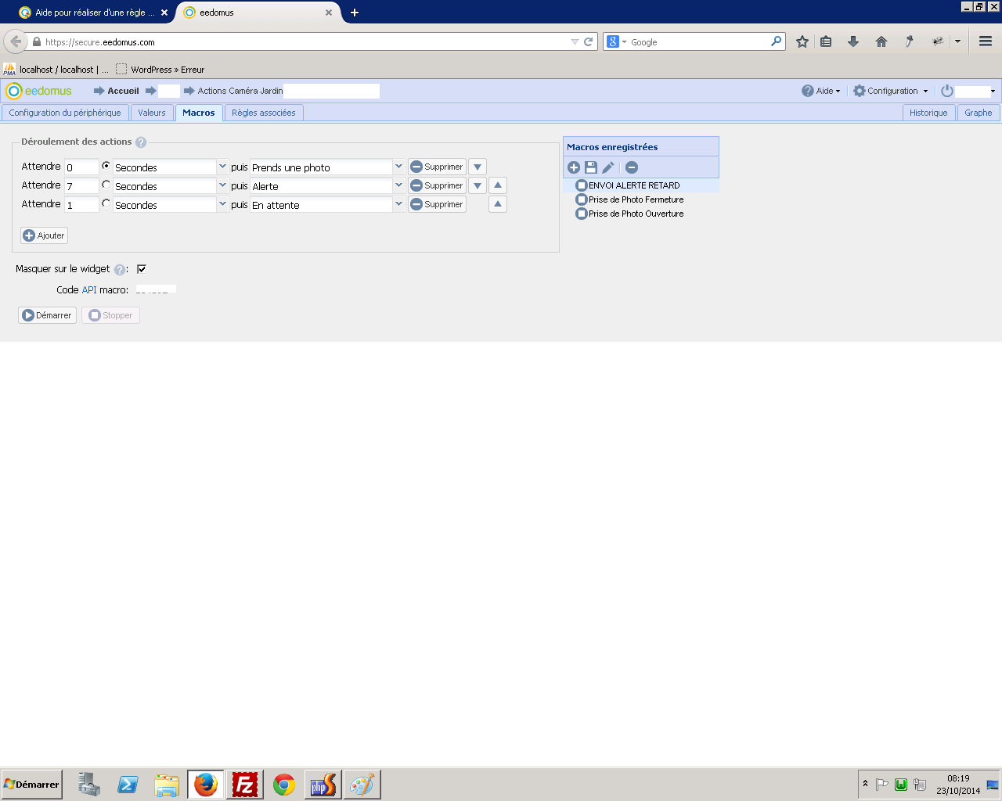This screenshot has height=801, width=1002.
Task: Click the delete macro minus icon
Action: click(632, 167)
